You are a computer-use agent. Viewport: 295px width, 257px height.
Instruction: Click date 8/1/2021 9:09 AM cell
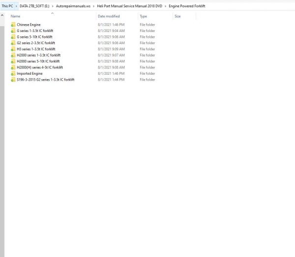[111, 49]
